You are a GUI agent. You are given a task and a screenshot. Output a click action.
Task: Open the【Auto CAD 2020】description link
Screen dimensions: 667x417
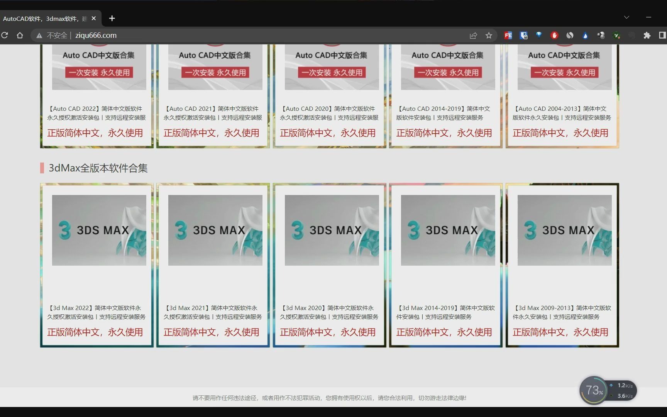(x=329, y=113)
